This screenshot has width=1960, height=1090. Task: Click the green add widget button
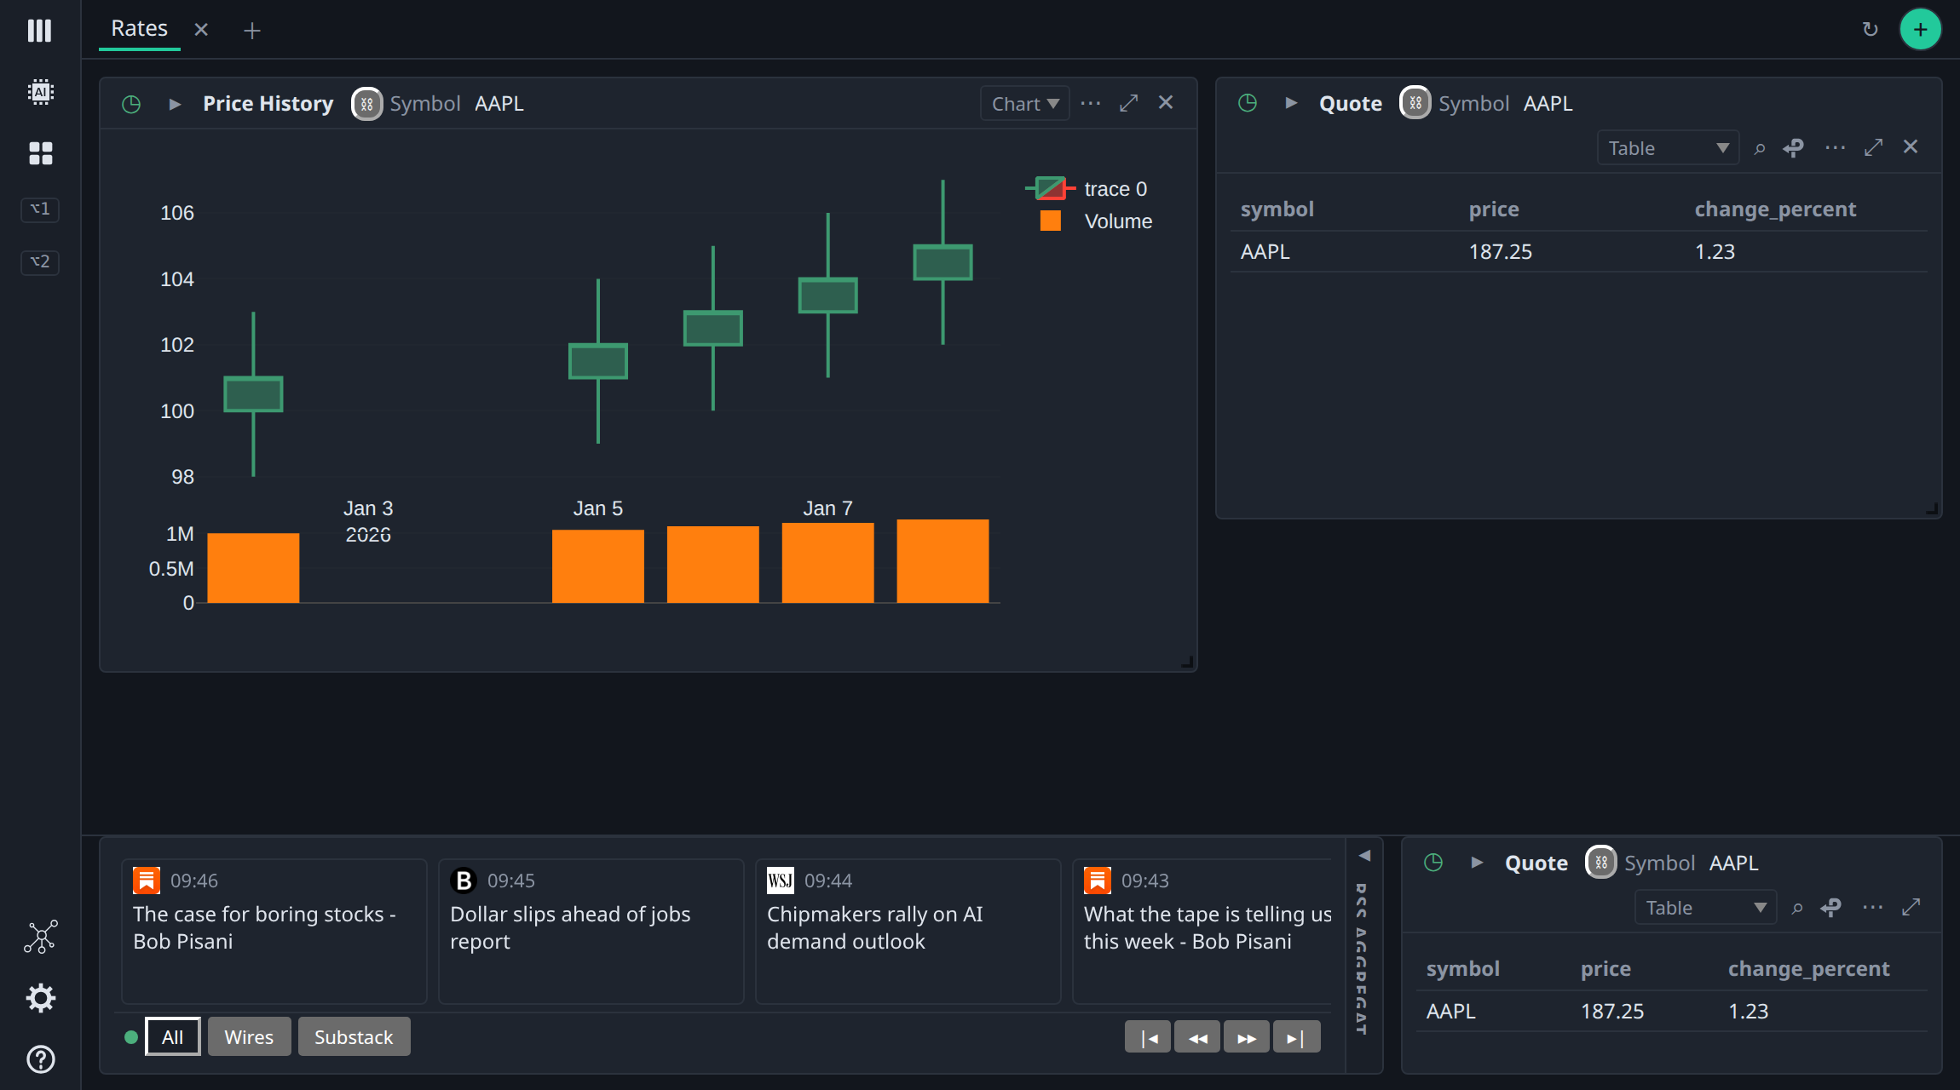pos(1920,30)
